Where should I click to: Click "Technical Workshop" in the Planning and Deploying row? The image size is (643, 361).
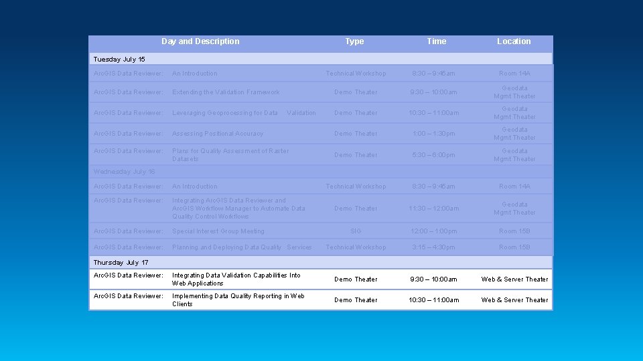click(x=356, y=247)
